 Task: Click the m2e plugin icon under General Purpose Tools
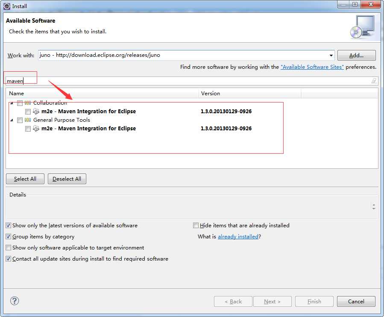[36, 129]
